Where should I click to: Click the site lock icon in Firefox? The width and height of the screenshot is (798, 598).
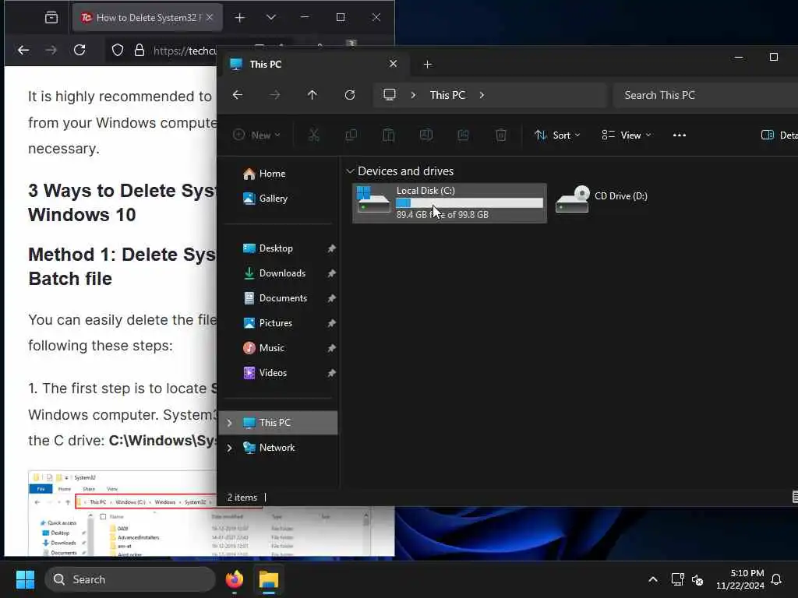(139, 51)
